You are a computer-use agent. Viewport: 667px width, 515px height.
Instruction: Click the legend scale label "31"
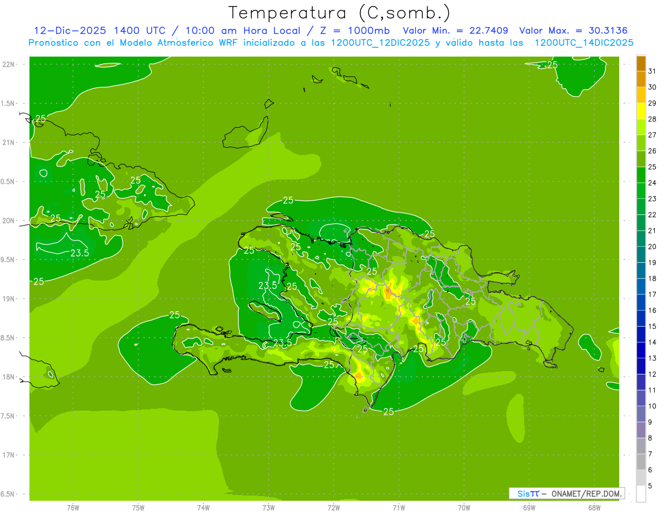pos(653,71)
